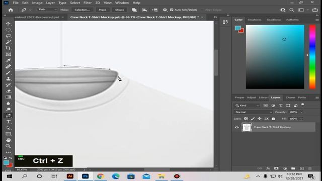Click the Shape button

coord(120,10)
